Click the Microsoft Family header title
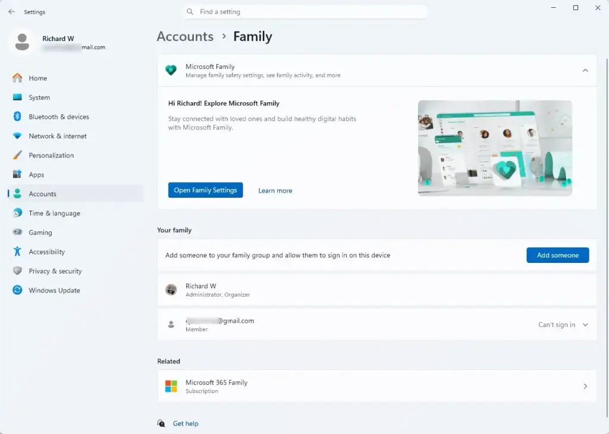Viewport: 609px width, 434px height. (210, 67)
